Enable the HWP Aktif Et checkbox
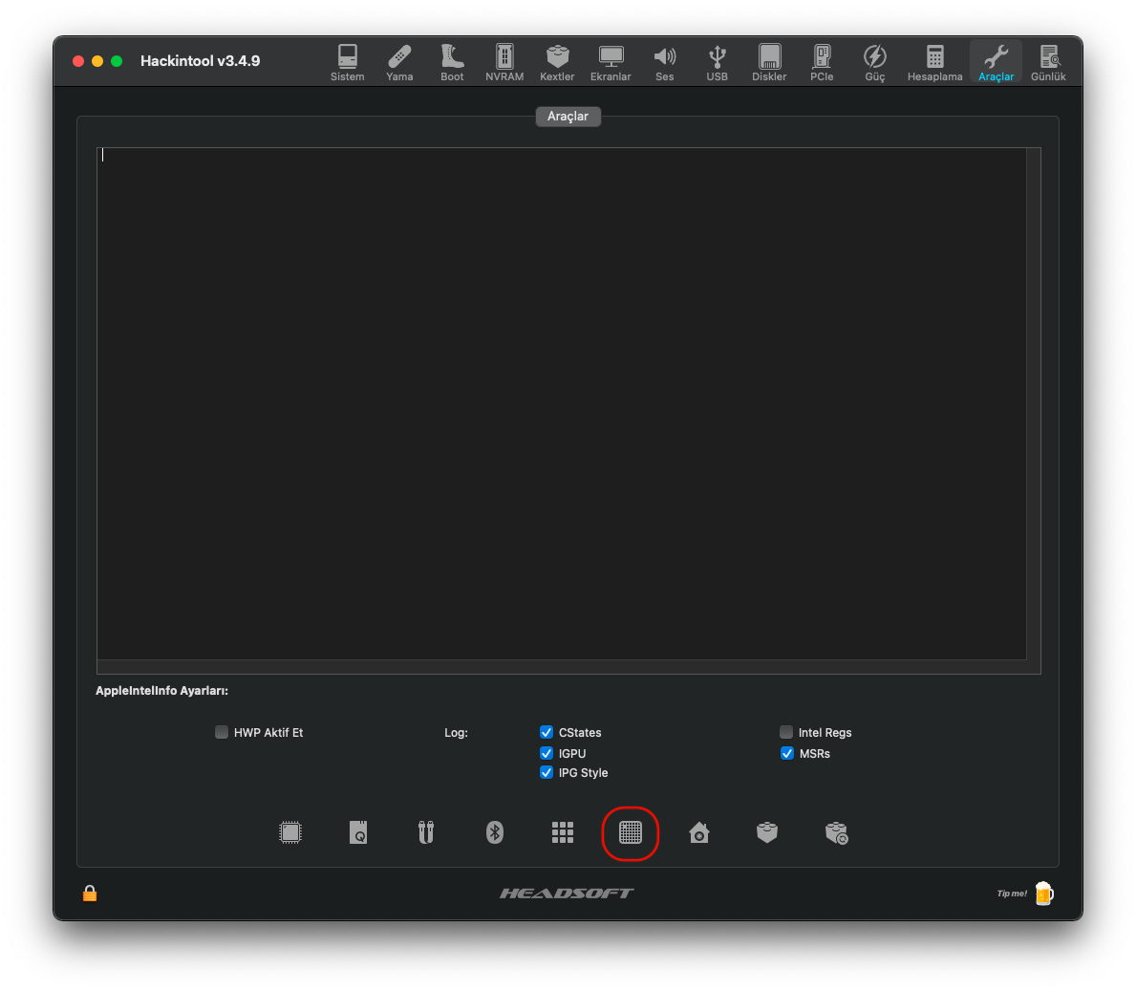Image resolution: width=1136 pixels, height=991 pixels. tap(222, 732)
